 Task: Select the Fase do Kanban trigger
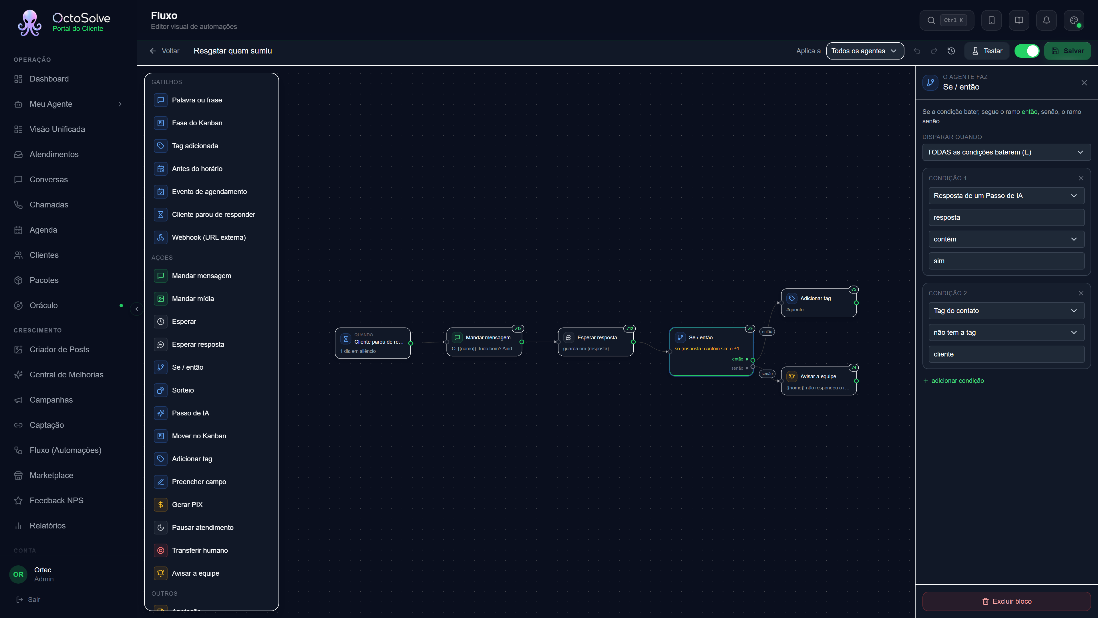pos(211,123)
